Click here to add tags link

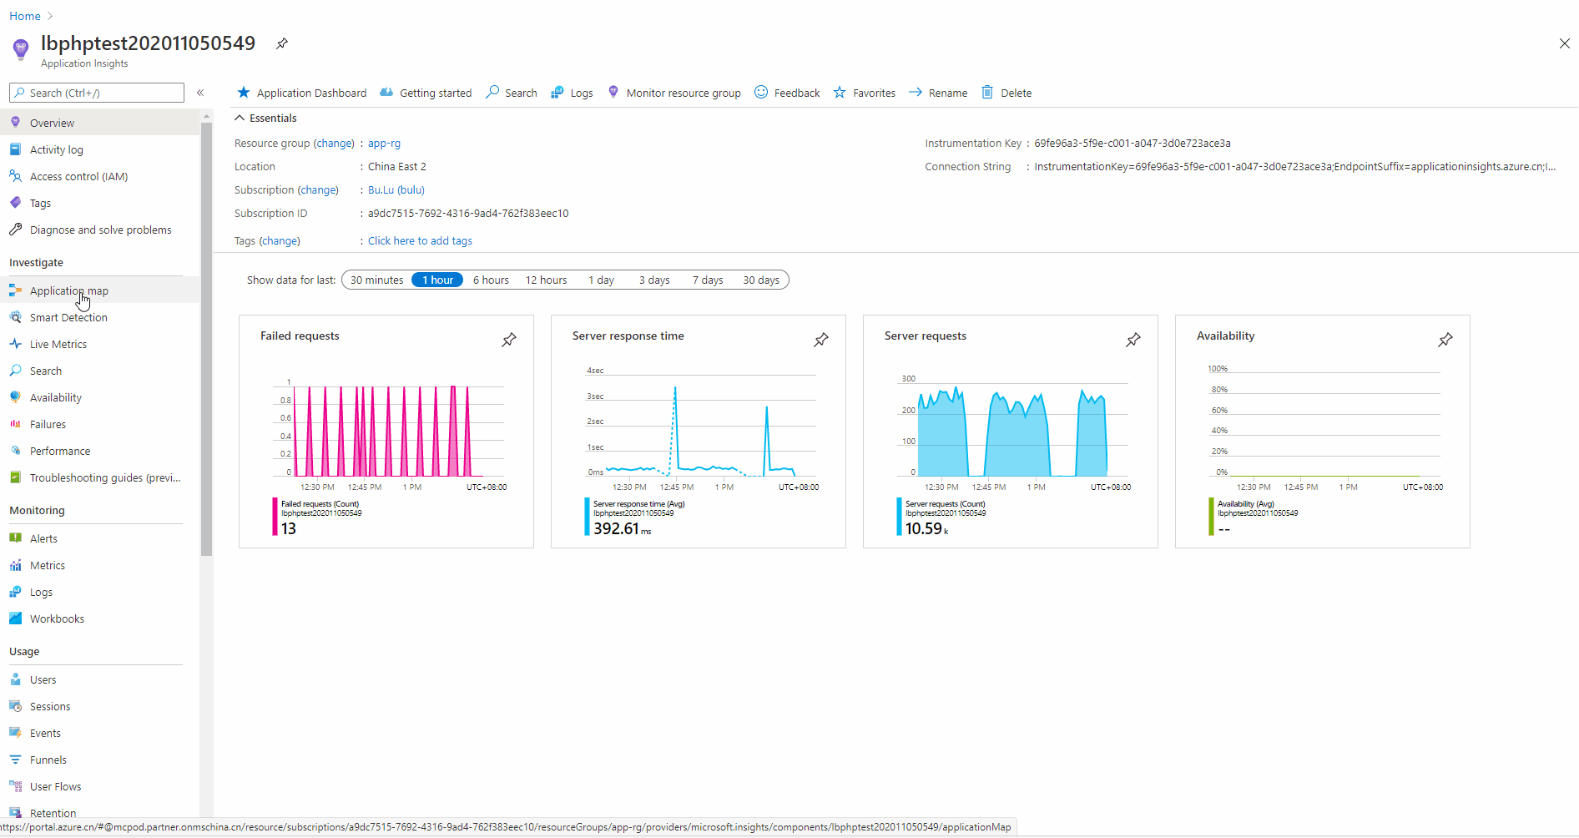(x=420, y=240)
